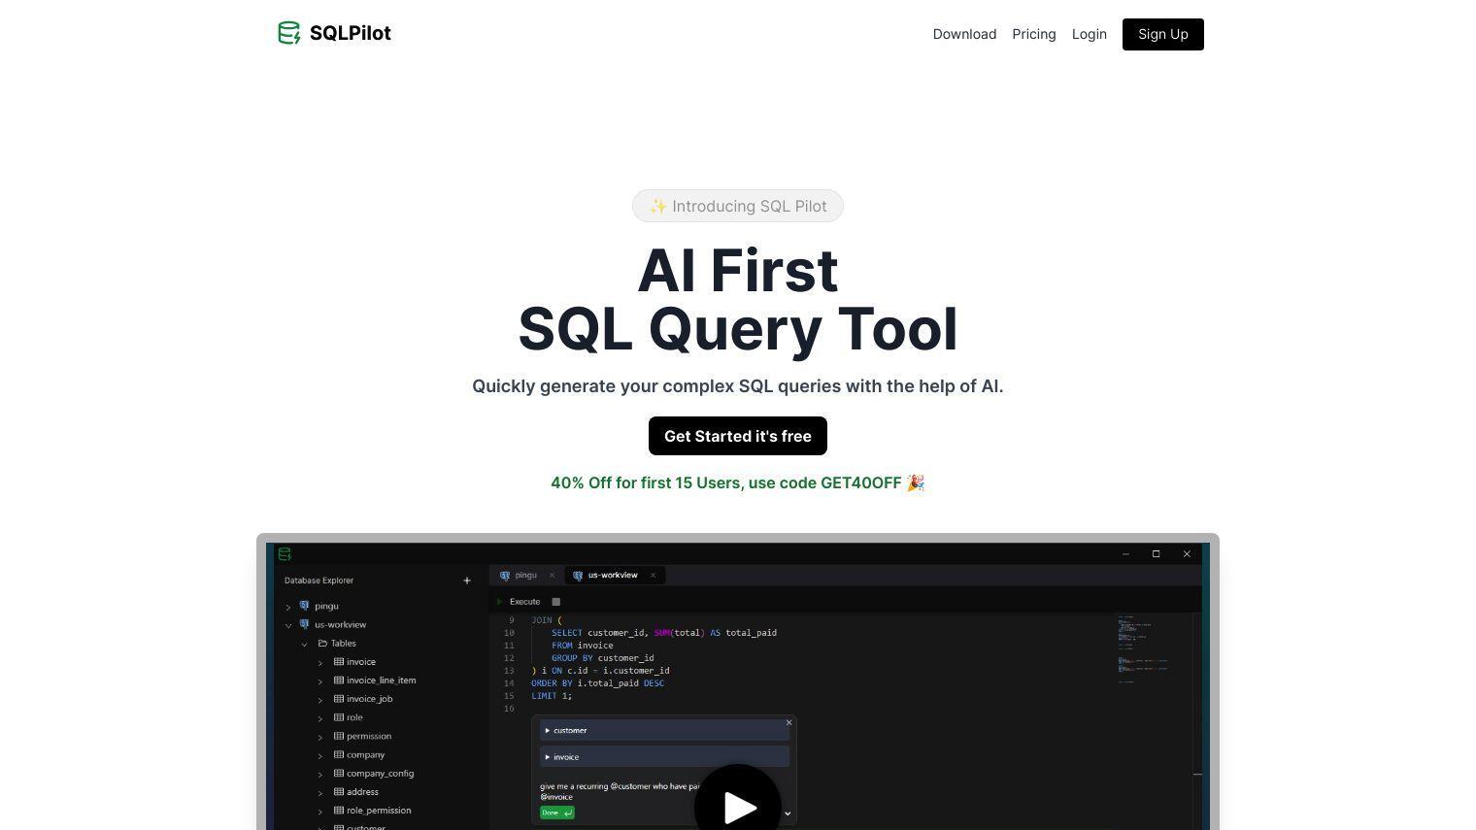This screenshot has width=1476, height=830.
Task: Maximize the demo app window
Action: point(1156,554)
